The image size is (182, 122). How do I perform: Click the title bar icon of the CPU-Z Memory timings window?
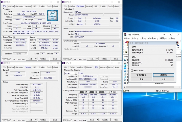(x=2, y=63)
